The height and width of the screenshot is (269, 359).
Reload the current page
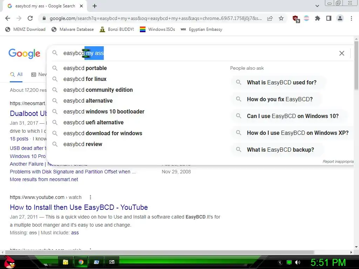pos(30,18)
